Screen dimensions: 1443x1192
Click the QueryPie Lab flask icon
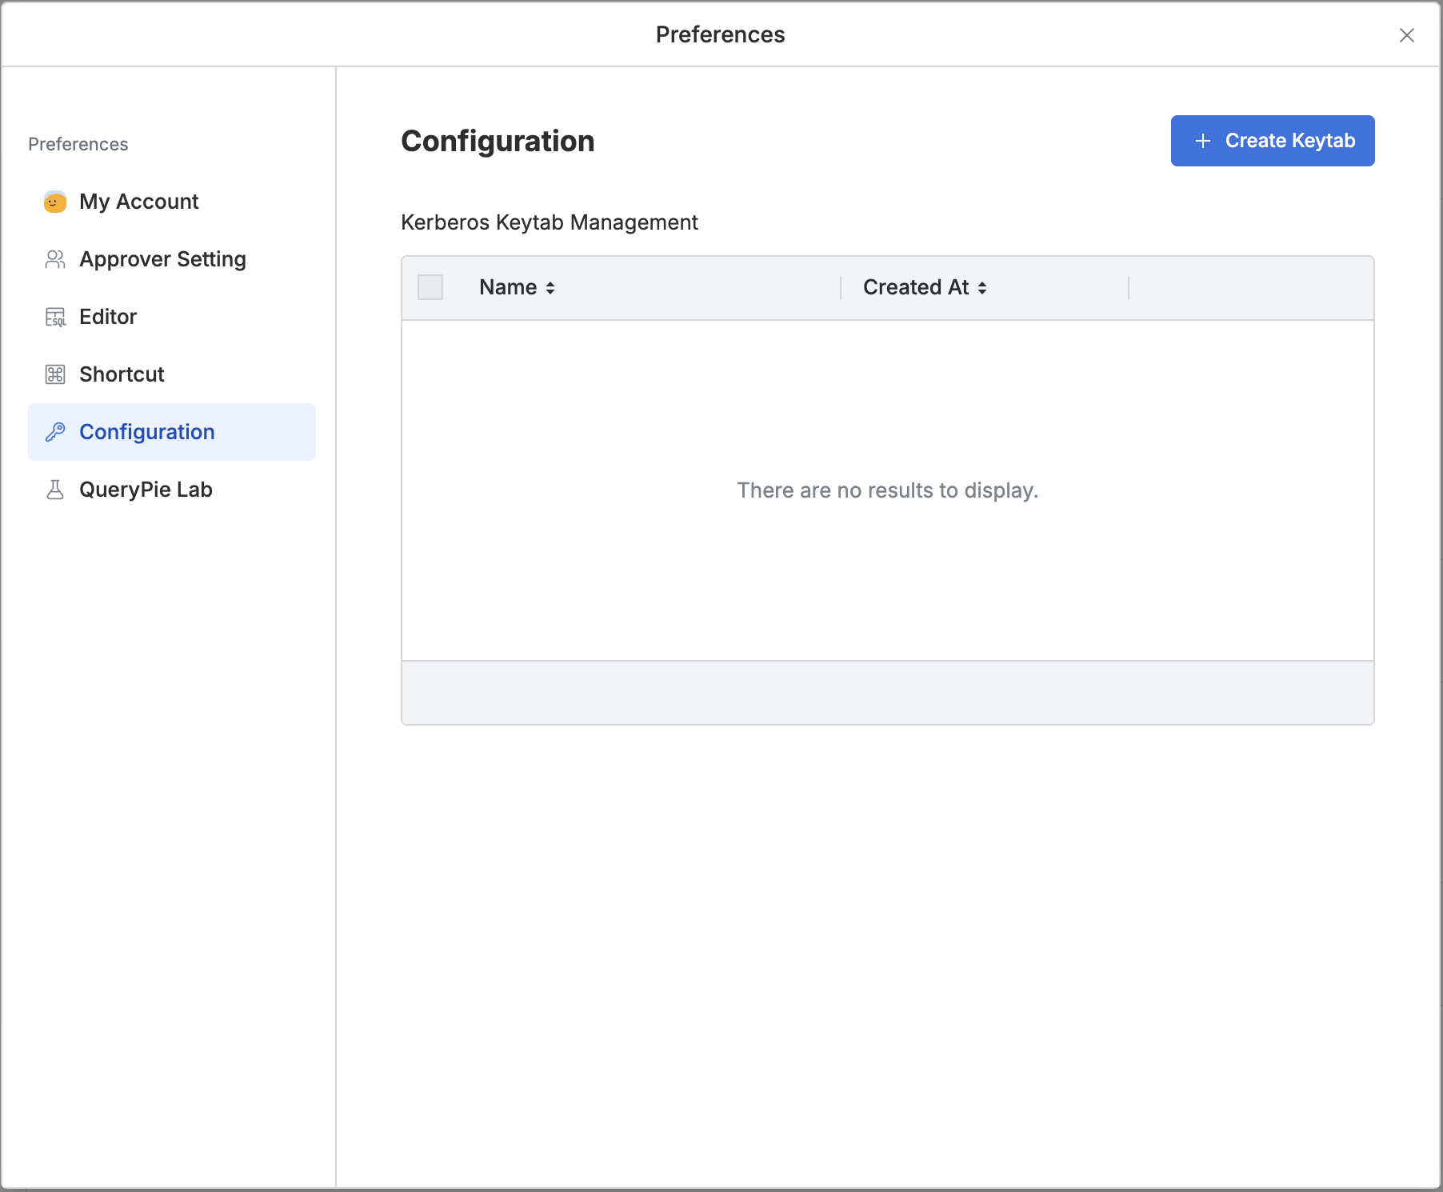[54, 490]
